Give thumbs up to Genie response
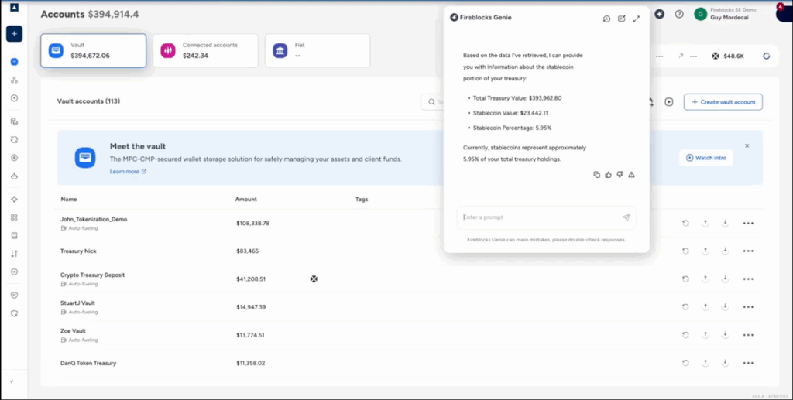The image size is (793, 400). [608, 175]
